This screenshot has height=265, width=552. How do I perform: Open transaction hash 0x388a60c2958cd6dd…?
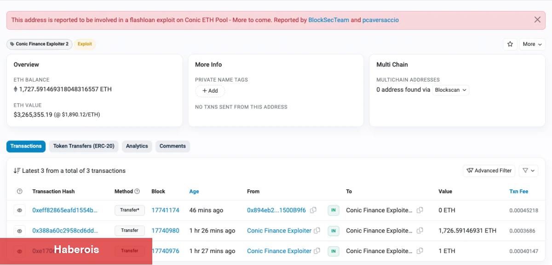65,231
